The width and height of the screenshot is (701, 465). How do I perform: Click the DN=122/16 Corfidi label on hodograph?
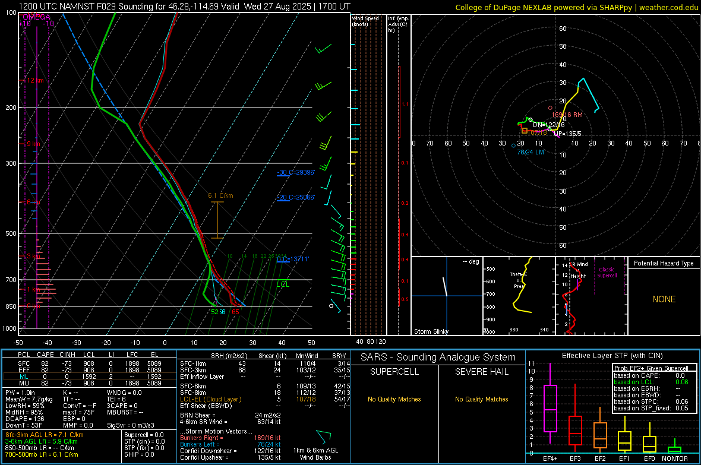pyautogui.click(x=548, y=125)
